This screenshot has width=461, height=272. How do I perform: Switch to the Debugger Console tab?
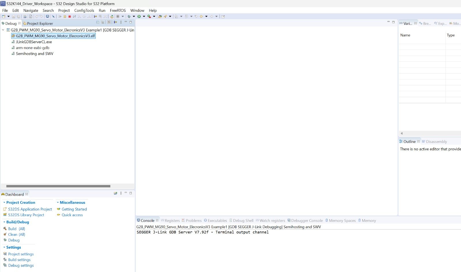tap(305, 220)
